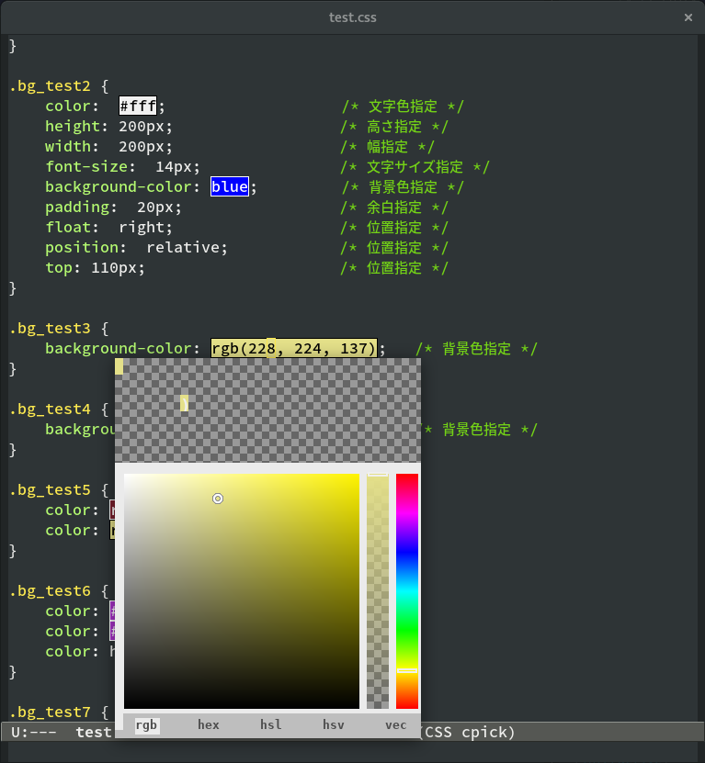Image resolution: width=705 pixels, height=763 pixels.
Task: Switch the picker to rgb format tab
Action: point(146,725)
